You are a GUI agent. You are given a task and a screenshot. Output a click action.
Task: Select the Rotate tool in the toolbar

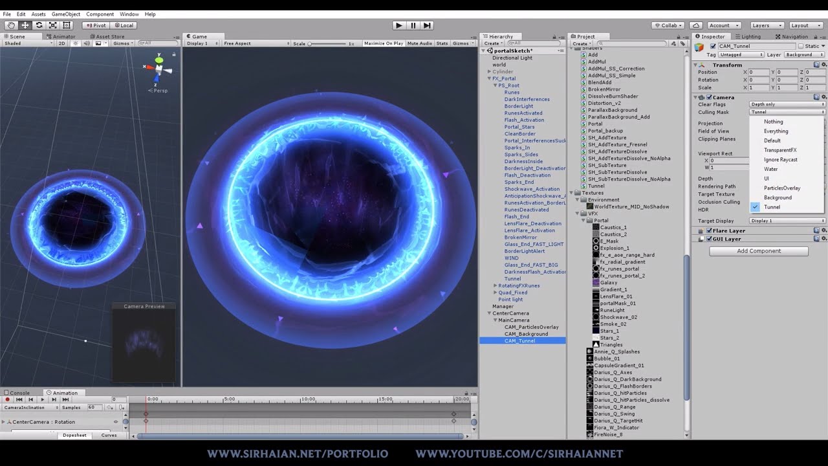click(x=39, y=25)
